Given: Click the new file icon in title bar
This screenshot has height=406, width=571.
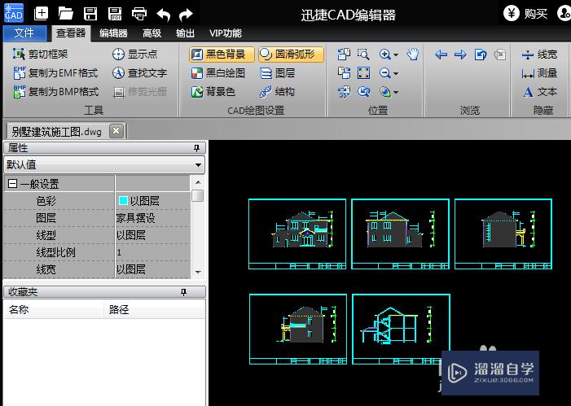Looking at the screenshot, I should [42, 14].
